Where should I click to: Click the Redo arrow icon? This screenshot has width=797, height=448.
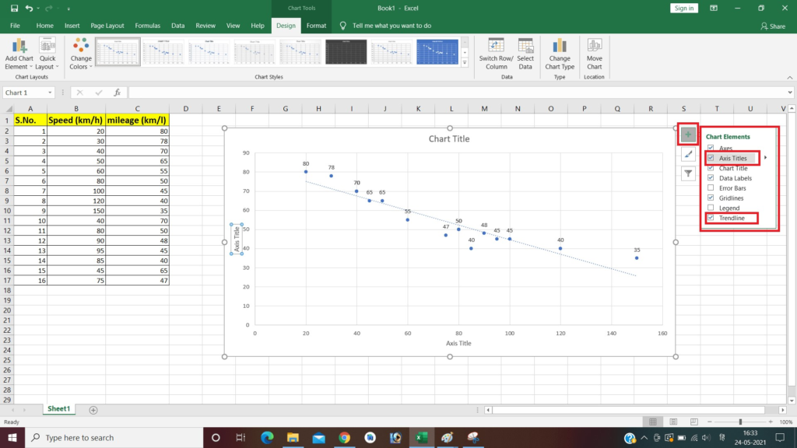(49, 8)
